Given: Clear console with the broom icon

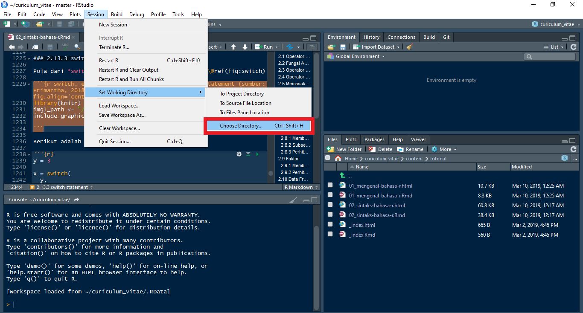Looking at the screenshot, I should click(x=293, y=200).
